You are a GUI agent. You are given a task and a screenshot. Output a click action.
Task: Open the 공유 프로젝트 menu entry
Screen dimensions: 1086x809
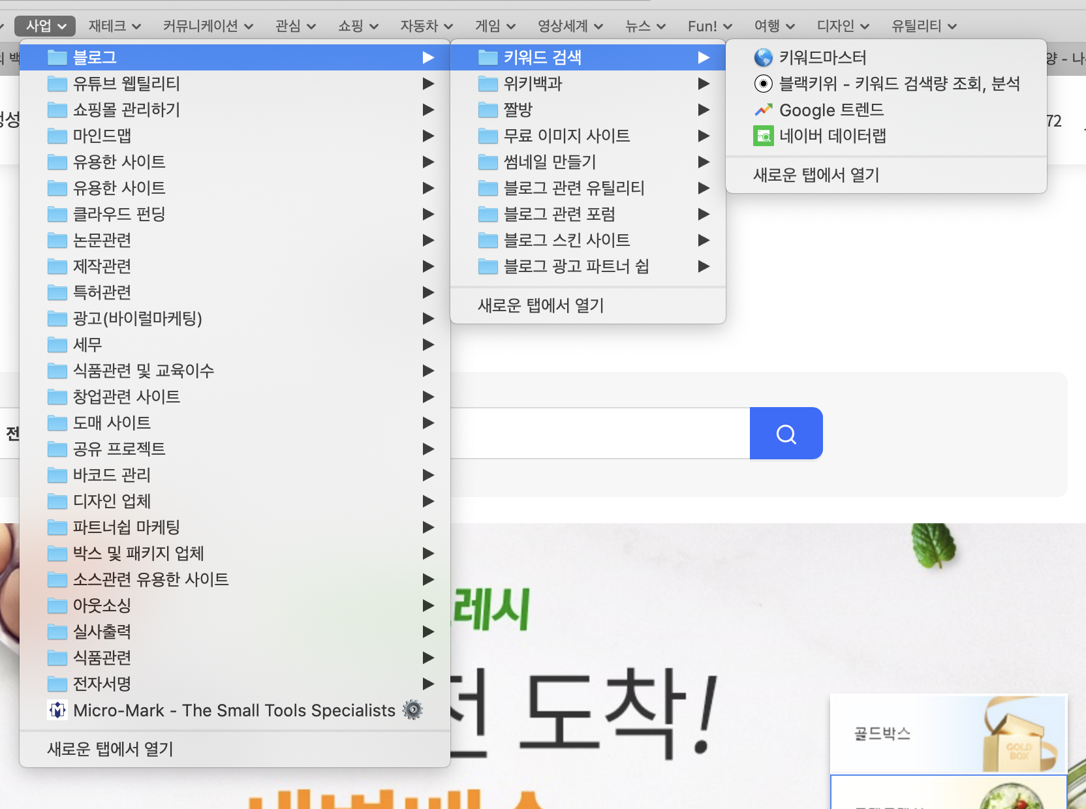coord(235,449)
